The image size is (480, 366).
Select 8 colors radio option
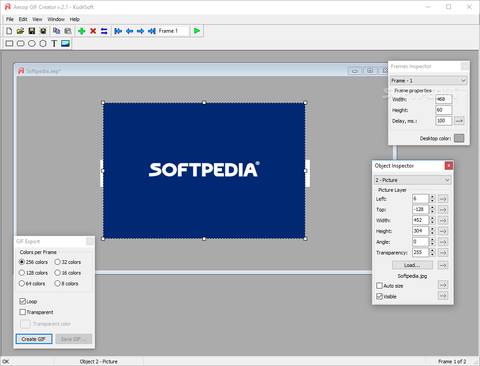(x=66, y=284)
